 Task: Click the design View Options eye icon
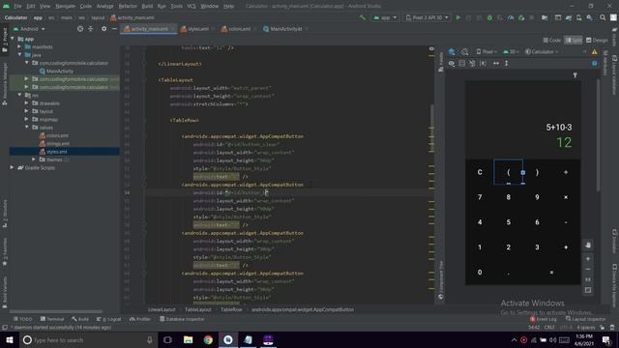point(452,63)
